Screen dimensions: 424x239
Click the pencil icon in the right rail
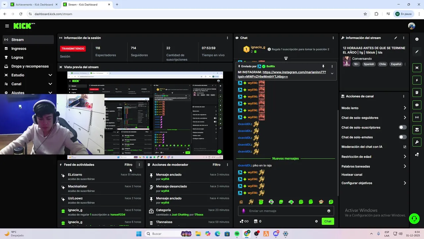click(417, 52)
